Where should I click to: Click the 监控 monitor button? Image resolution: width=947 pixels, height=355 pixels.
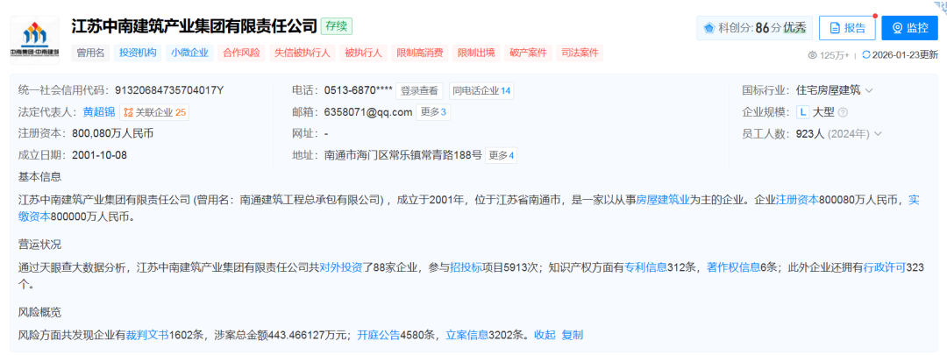point(909,28)
